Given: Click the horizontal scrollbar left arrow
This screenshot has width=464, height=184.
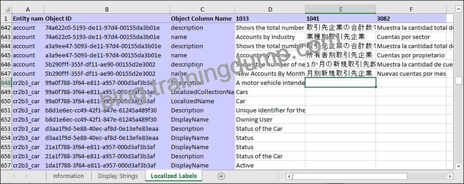Looking at the screenshot, I should [289, 176].
